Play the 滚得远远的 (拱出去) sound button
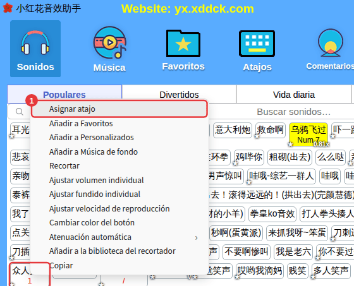 [x=281, y=195]
